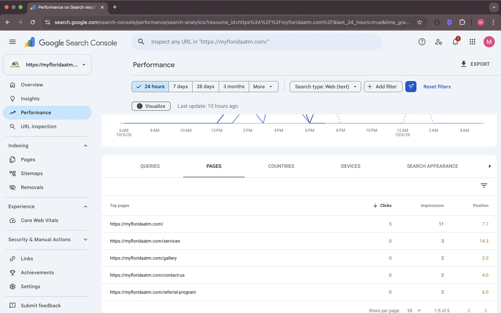Open the help question mark icon
Screen dimensions: 501x313
click(x=422, y=42)
